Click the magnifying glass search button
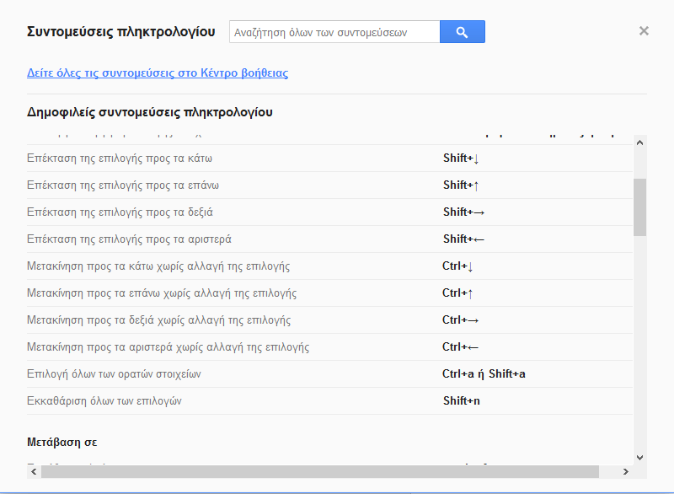Screen dimensions: 674x494 [x=462, y=32]
